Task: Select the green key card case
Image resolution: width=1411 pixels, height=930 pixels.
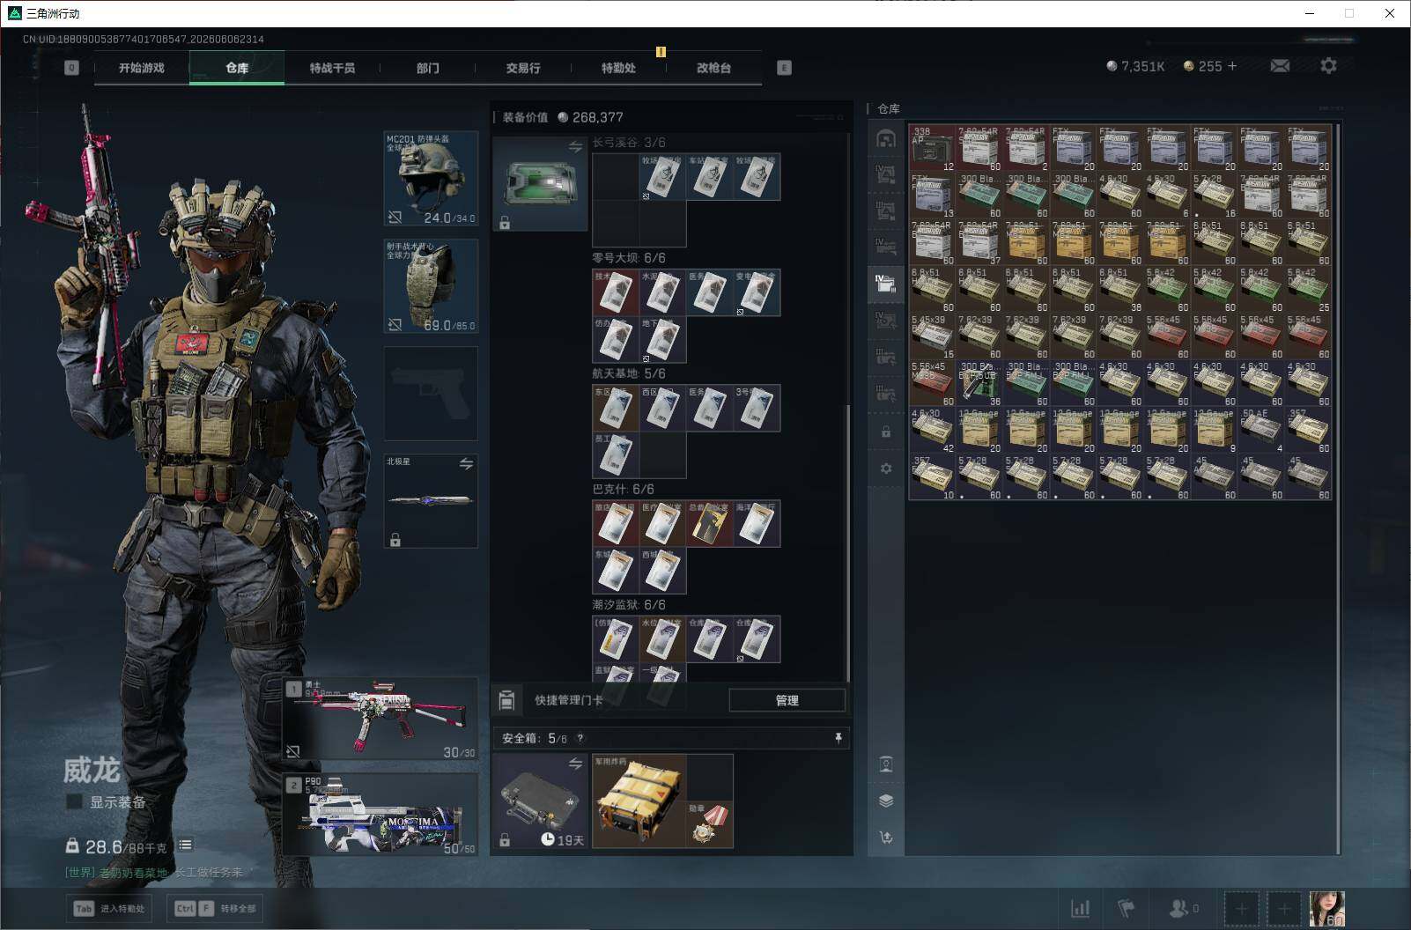Action: [540, 183]
